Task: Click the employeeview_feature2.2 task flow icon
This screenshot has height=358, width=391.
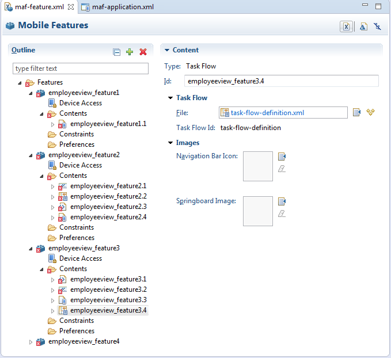Action: [x=62, y=197]
